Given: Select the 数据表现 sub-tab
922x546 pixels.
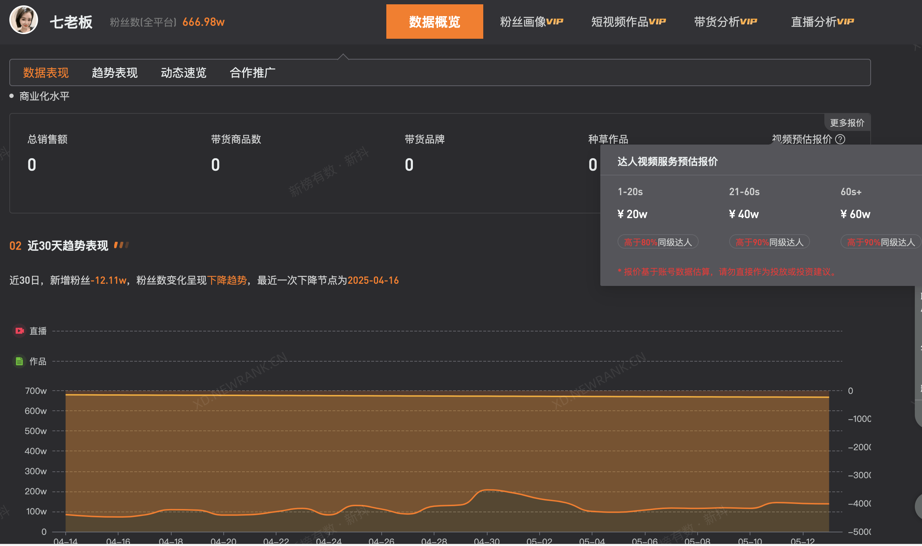Looking at the screenshot, I should coord(46,72).
